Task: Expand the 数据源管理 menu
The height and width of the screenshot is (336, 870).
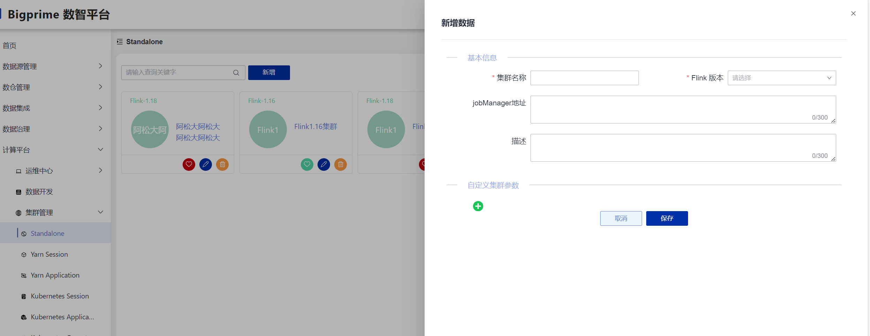Action: pos(100,66)
